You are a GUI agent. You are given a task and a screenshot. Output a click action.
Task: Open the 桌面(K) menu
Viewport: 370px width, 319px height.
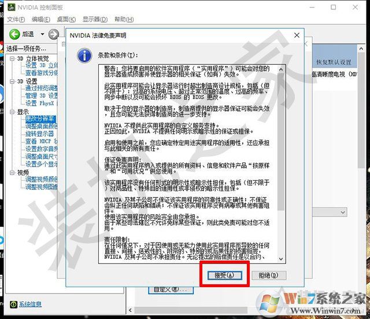(x=66, y=19)
